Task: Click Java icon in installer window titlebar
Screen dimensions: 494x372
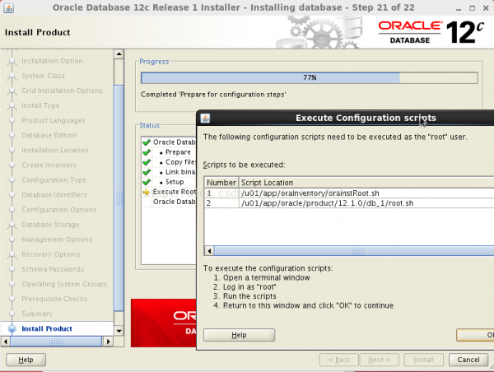Action: pos(8,8)
